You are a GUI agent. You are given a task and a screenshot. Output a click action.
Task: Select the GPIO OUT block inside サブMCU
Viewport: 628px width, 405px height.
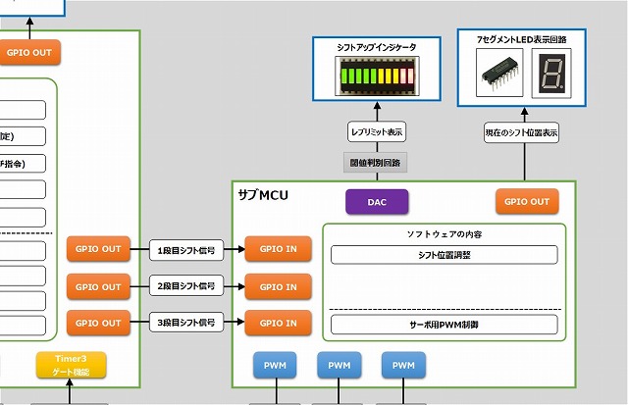(x=527, y=202)
